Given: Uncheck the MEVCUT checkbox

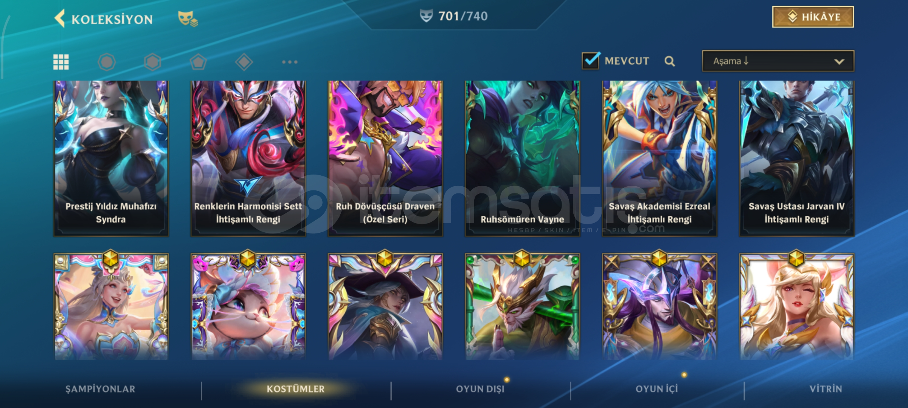Looking at the screenshot, I should pos(591,60).
